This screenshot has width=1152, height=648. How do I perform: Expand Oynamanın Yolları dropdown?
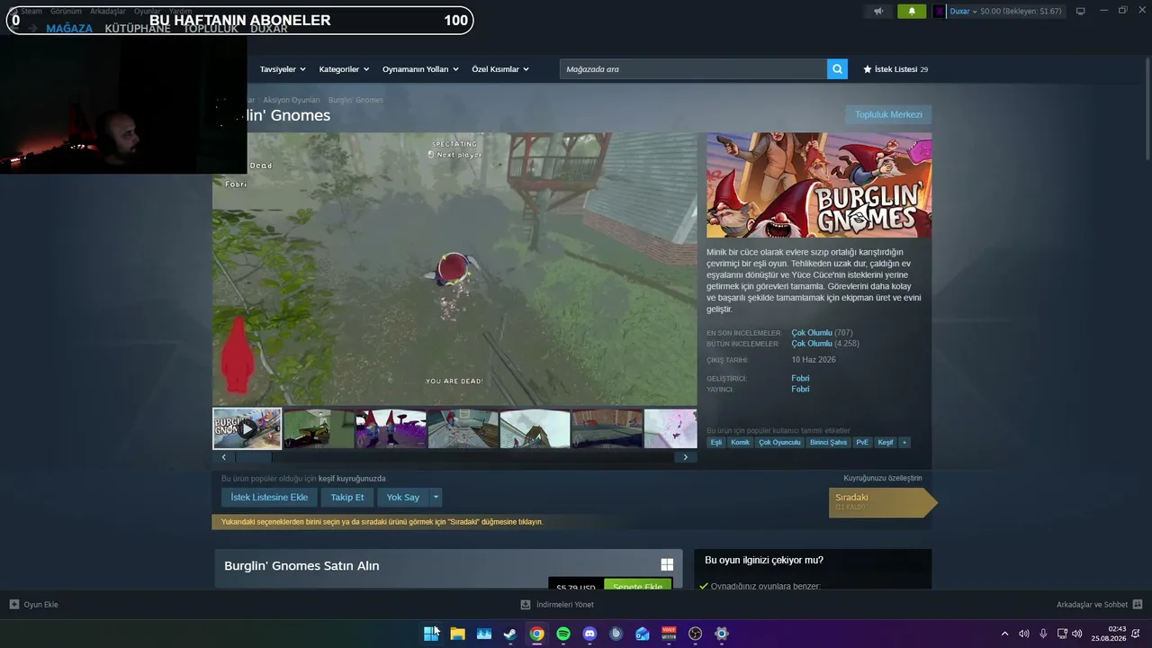coord(420,69)
